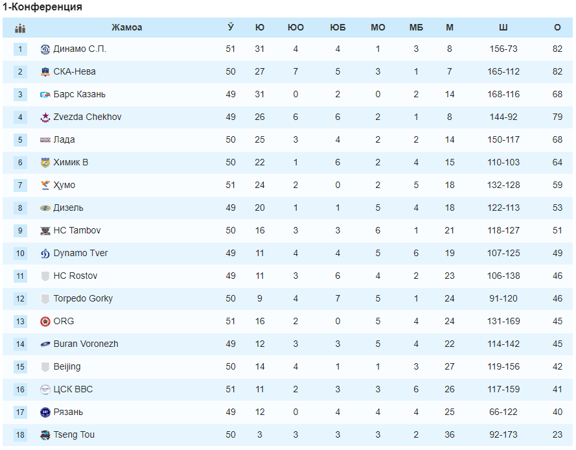Click the Химик В team crest
Image resolution: width=576 pixels, height=450 pixels.
pyautogui.click(x=45, y=163)
